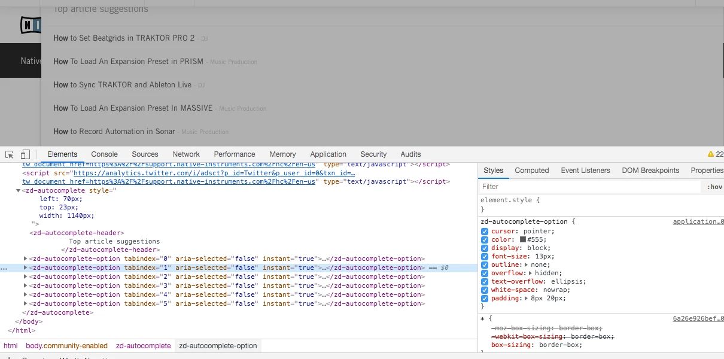
Task: Expand zd-autocomplete-option with tabindex="2"
Action: 25,276
